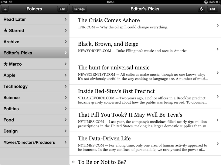Open article The Crisis Comes Ashore
Viewport: 221px width, 165px height.
(x=145, y=25)
